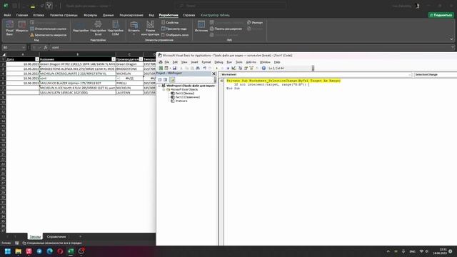Click Run Sub play icon in VBA toolbar
Screen dimensions: 457x257
coord(216,69)
